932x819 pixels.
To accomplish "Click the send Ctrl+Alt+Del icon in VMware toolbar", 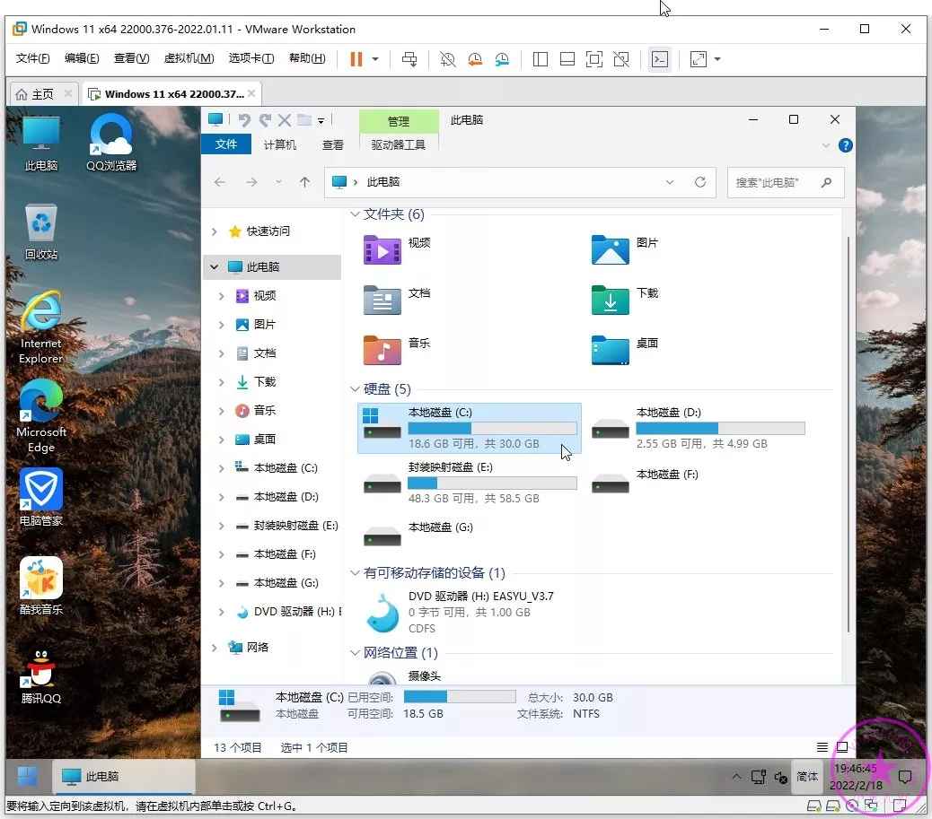I will pos(409,59).
